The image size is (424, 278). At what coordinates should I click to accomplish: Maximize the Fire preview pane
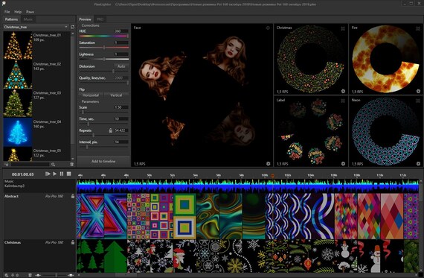click(418, 28)
